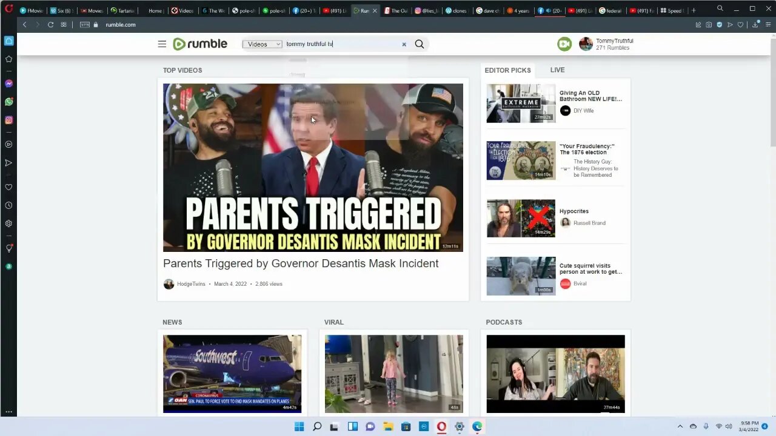The image size is (776, 436).
Task: Open the Extreme bathroom makeover thumbnail
Action: click(x=521, y=104)
